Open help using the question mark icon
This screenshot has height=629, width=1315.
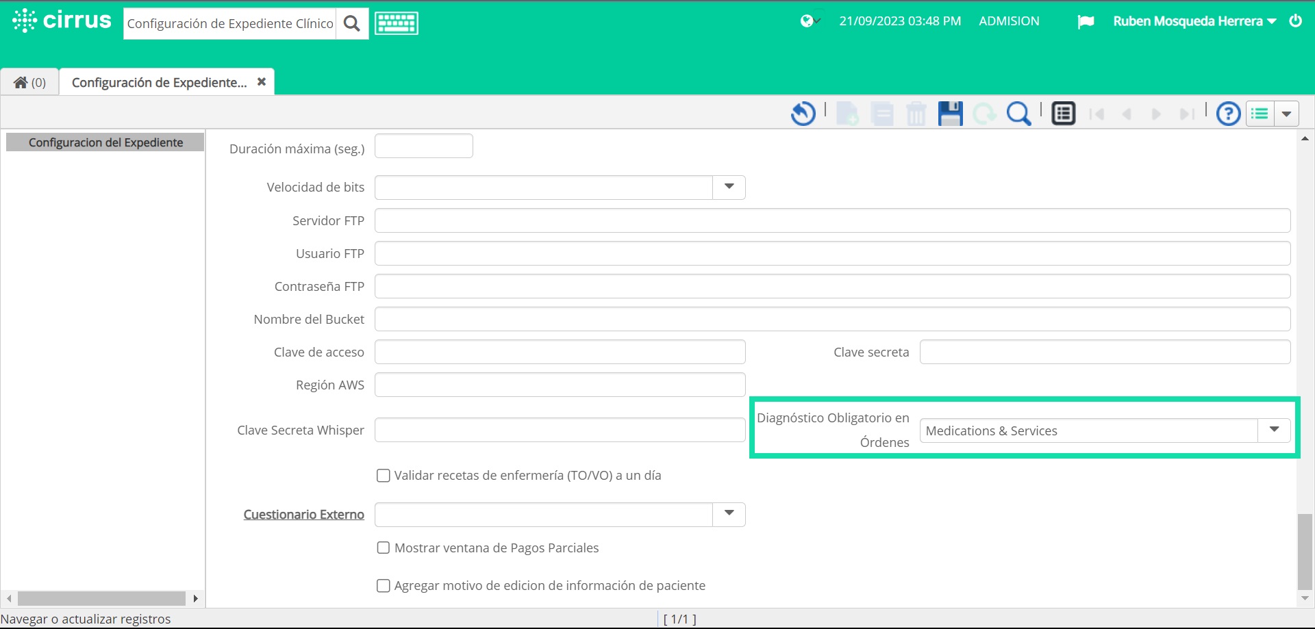click(x=1228, y=114)
